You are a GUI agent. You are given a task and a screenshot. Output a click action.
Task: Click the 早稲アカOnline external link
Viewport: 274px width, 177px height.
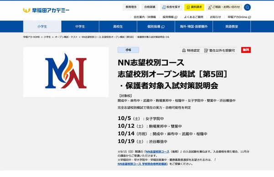pos(239,17)
